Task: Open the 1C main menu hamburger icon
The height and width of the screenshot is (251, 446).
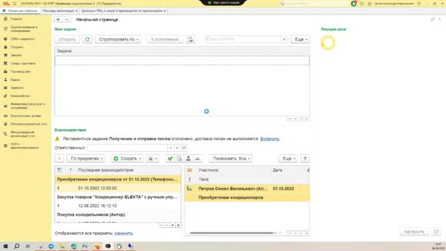Action: [15, 3]
